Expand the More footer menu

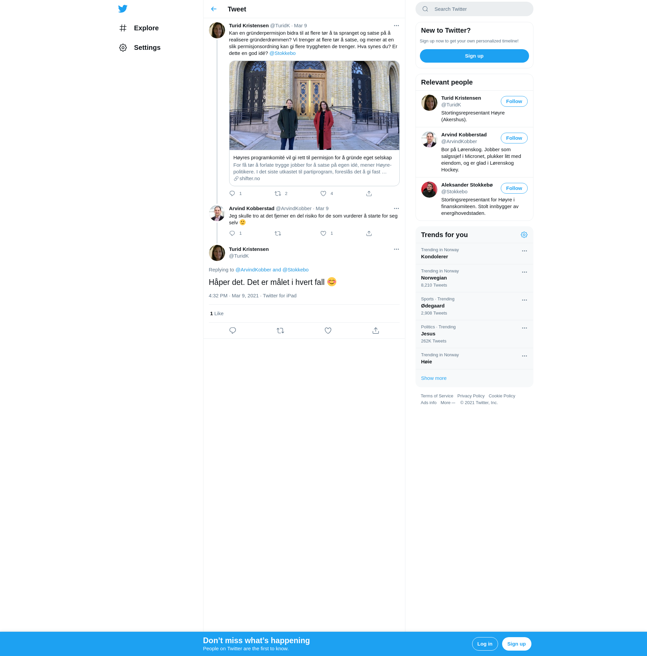coord(448,403)
